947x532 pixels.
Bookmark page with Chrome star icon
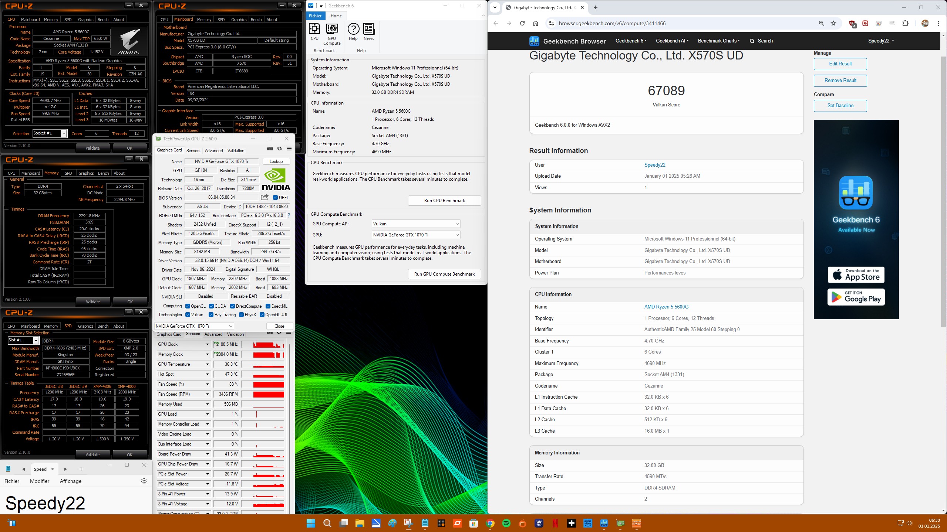(x=833, y=23)
